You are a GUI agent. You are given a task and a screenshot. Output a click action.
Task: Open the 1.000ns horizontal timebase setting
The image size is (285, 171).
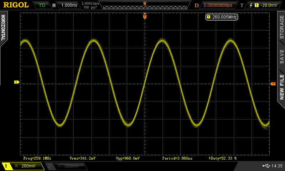(x=69, y=5)
